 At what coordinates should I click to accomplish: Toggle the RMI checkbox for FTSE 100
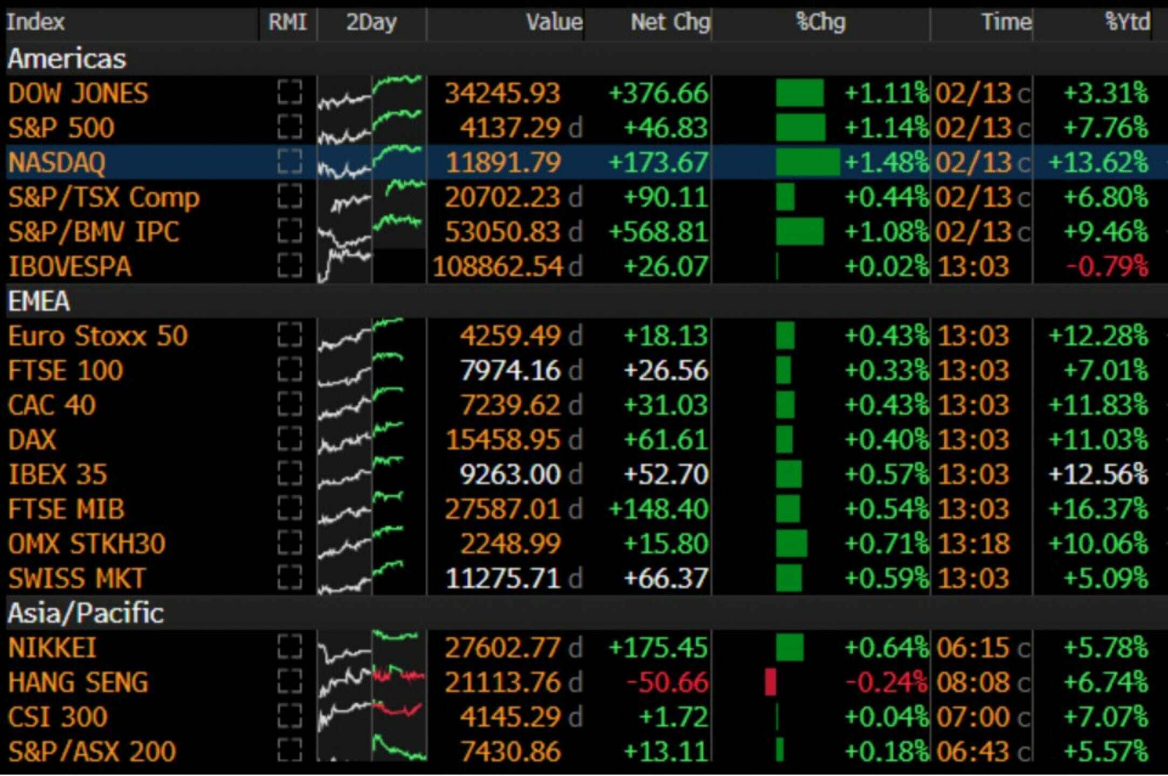(x=289, y=370)
